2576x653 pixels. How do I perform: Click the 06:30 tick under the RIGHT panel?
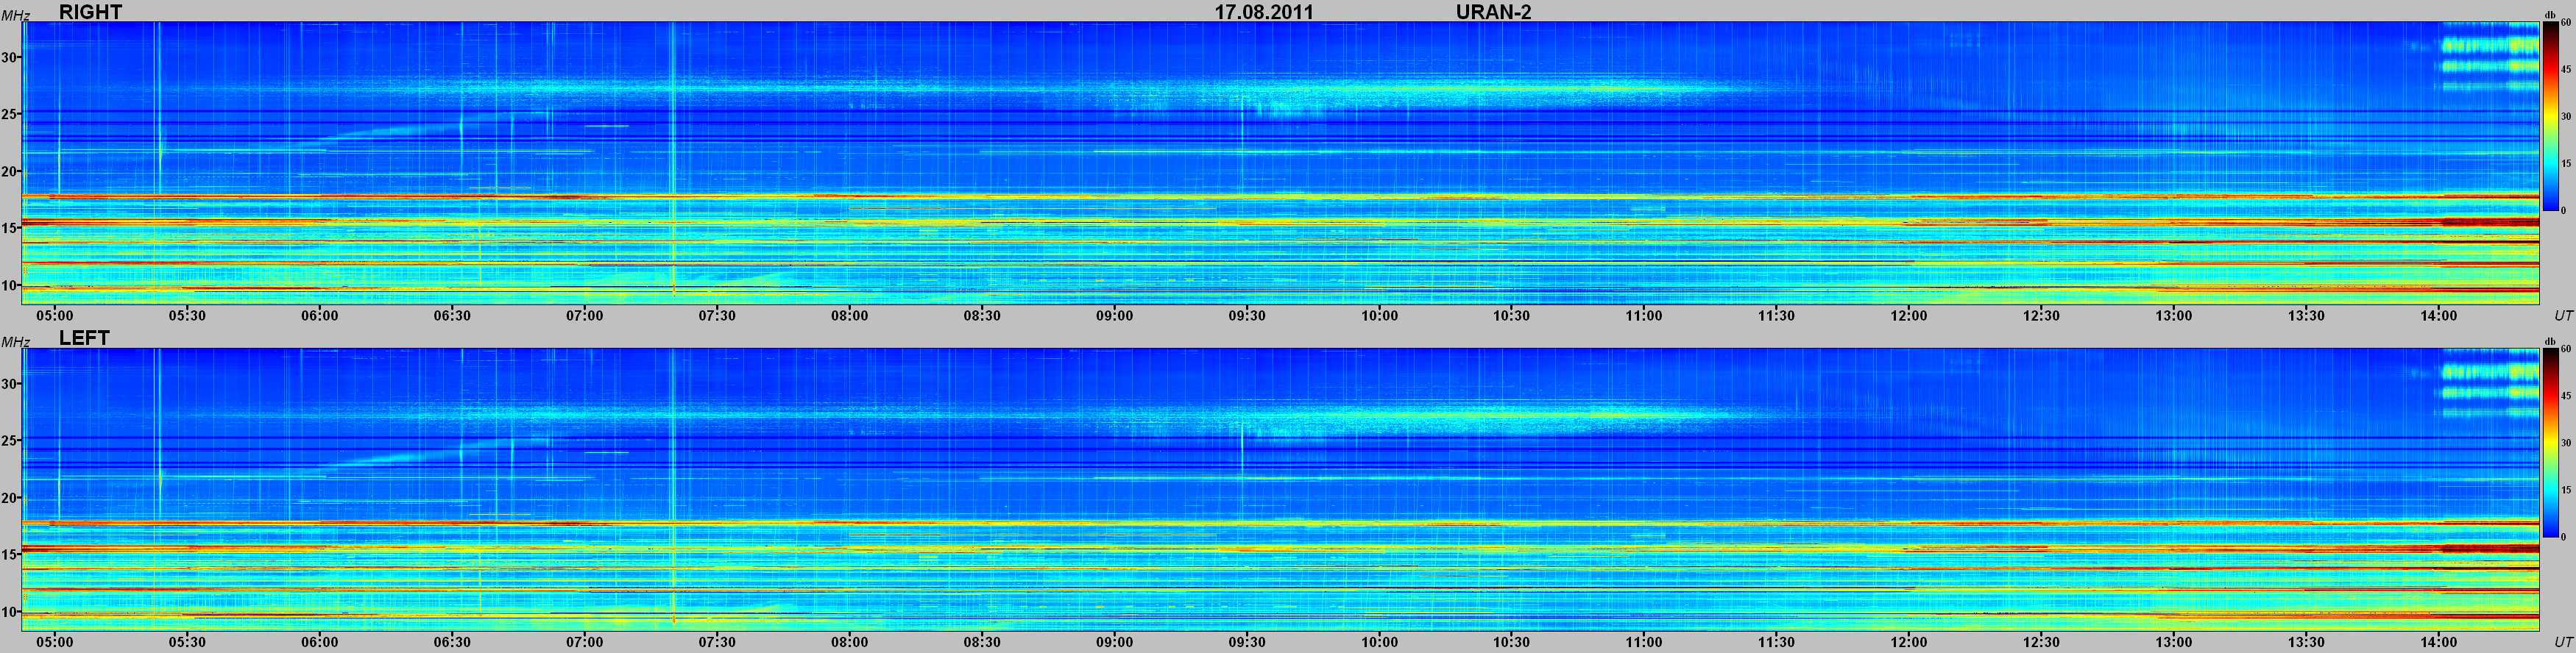(x=452, y=315)
